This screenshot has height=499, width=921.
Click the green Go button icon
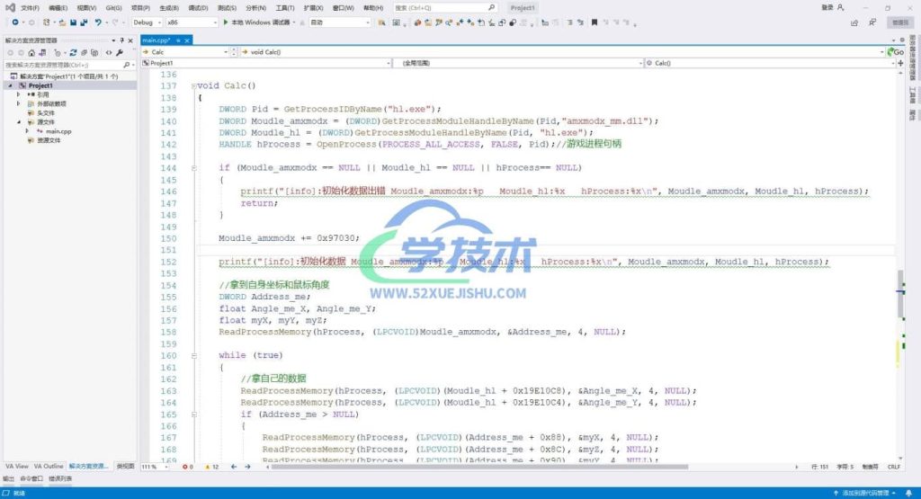tap(897, 52)
